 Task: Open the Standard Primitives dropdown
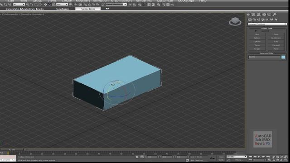267,24
